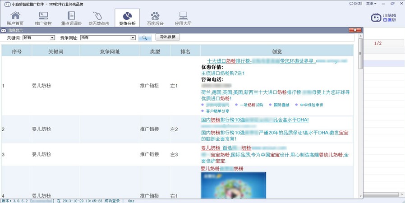Click the ad image thumbnail in row 4
This screenshot has width=405, height=203.
pyautogui.click(x=233, y=184)
